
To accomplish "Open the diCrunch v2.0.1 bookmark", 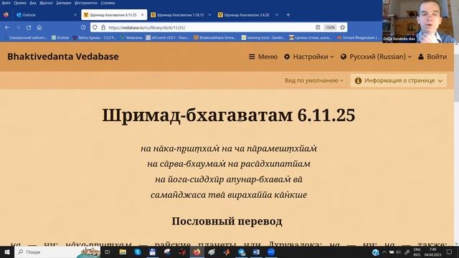I will pos(168,37).
